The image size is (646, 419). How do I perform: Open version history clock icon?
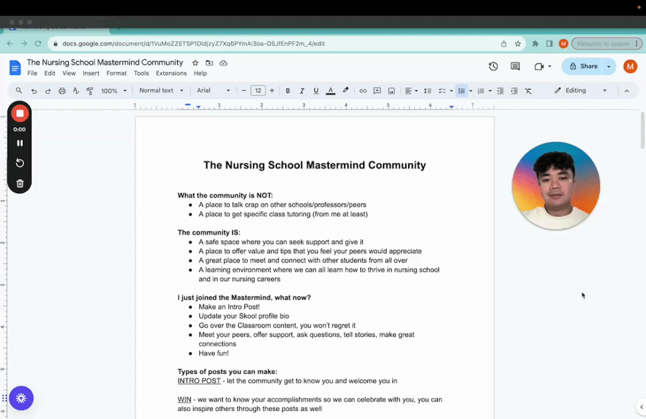pos(493,66)
